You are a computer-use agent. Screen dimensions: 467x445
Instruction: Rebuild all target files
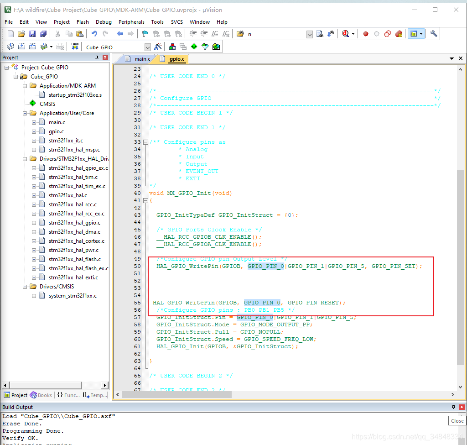click(x=33, y=47)
